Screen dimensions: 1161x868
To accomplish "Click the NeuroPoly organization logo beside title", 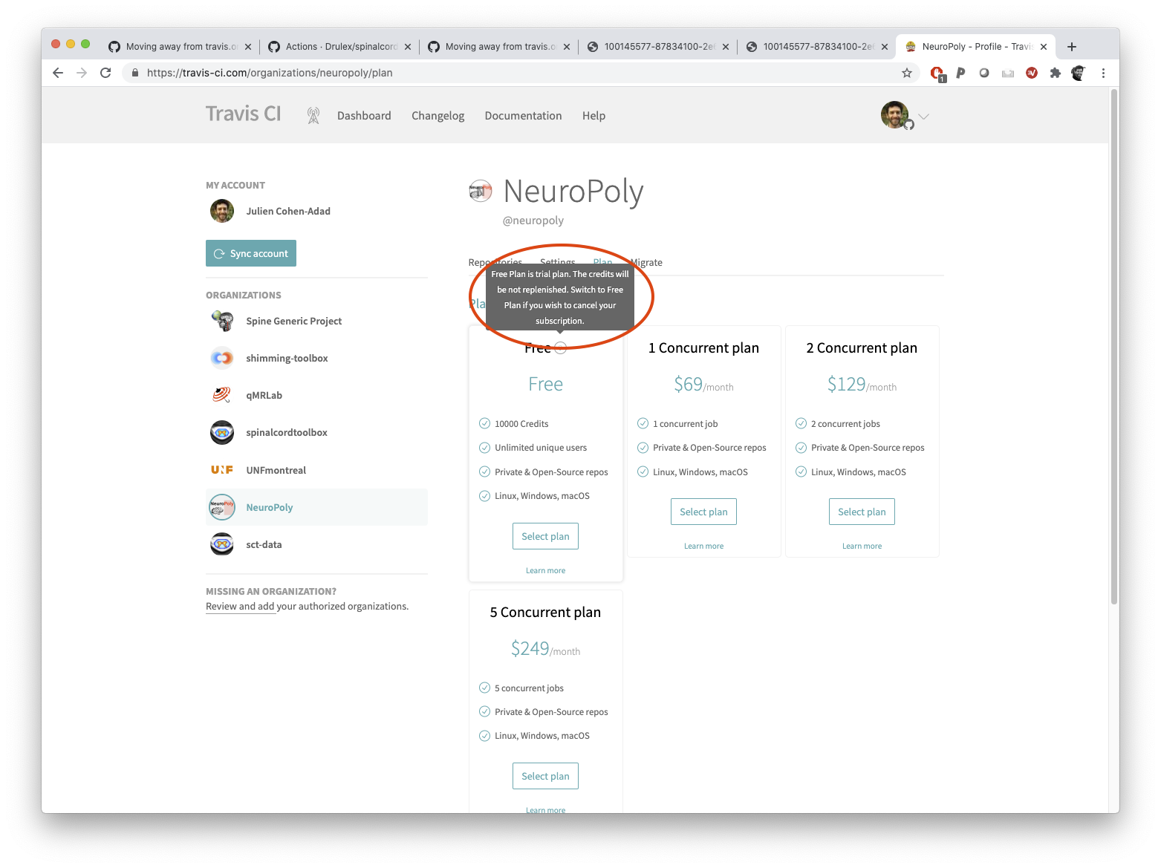I will click(x=481, y=191).
